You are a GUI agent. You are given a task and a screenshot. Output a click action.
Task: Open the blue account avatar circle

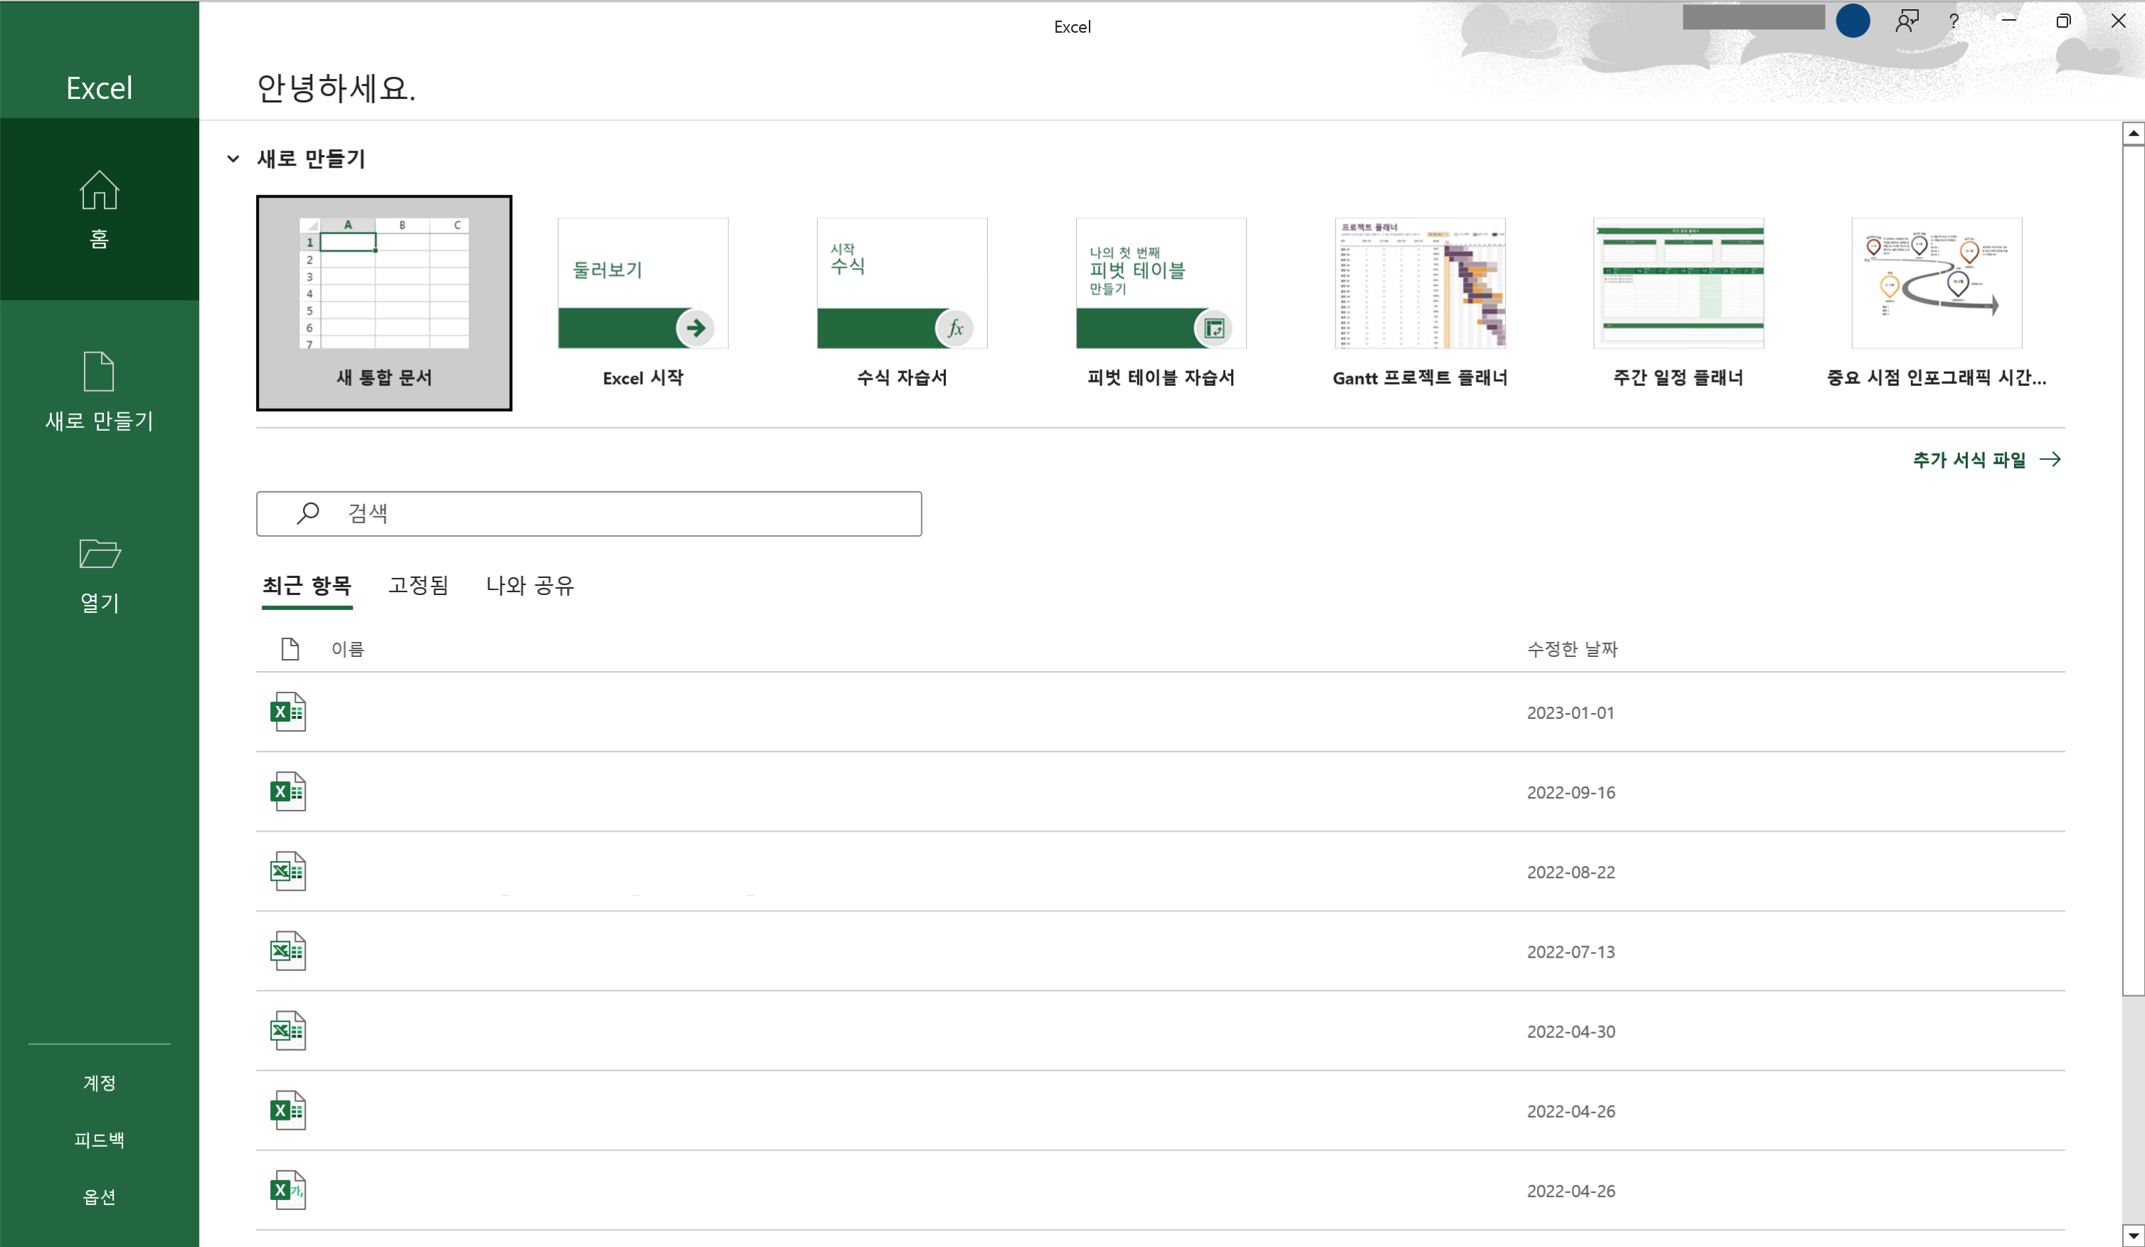(x=1853, y=21)
